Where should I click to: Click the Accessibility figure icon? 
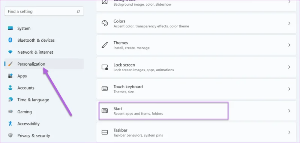pos(10,123)
